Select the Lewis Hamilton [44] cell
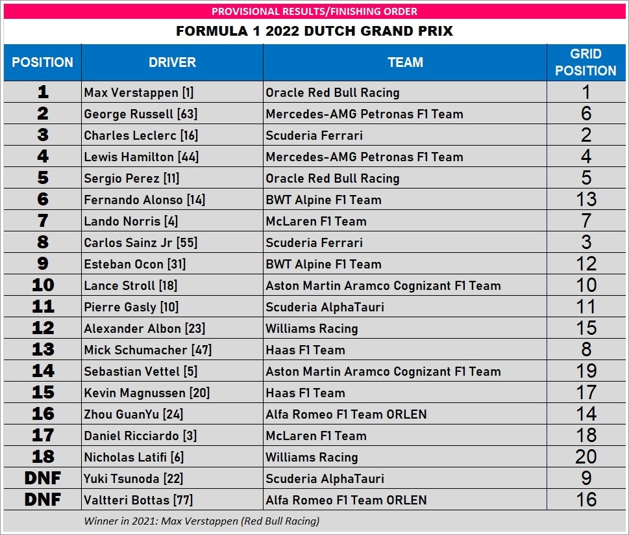629x535 pixels. click(x=172, y=157)
